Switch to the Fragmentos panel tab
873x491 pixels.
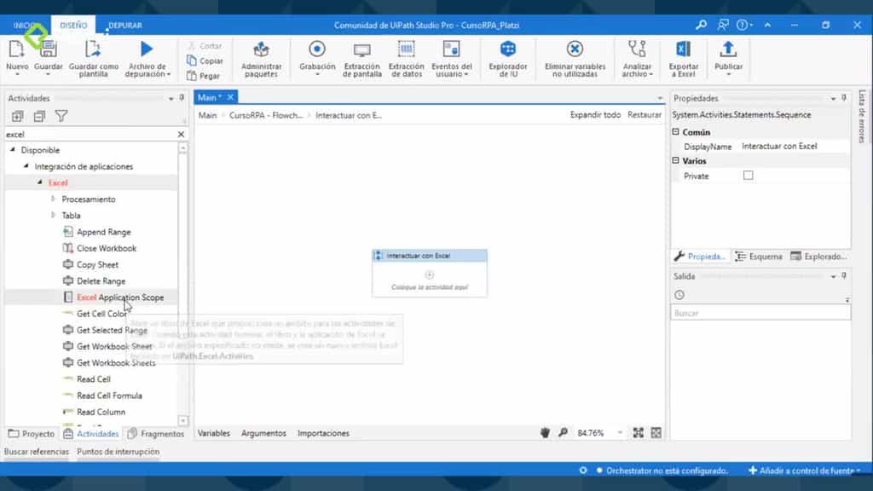click(x=155, y=434)
